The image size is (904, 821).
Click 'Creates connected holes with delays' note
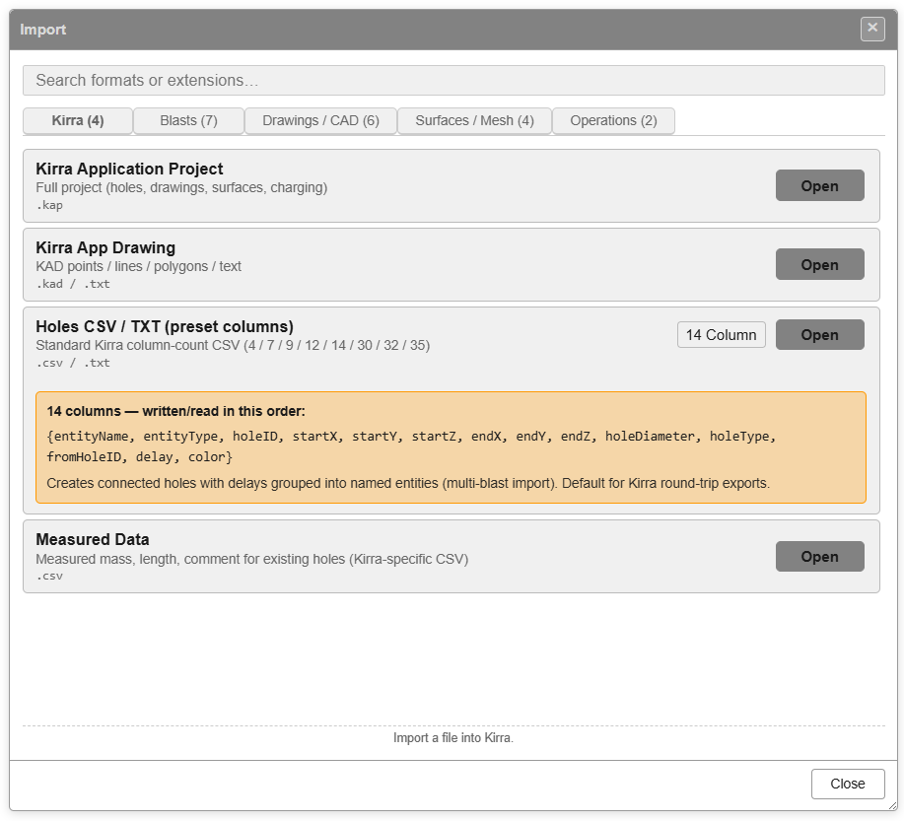[408, 483]
